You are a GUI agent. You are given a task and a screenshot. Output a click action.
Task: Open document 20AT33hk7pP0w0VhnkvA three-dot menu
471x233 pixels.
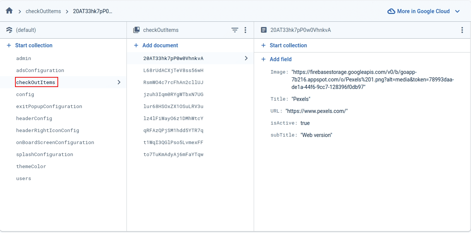(462, 30)
